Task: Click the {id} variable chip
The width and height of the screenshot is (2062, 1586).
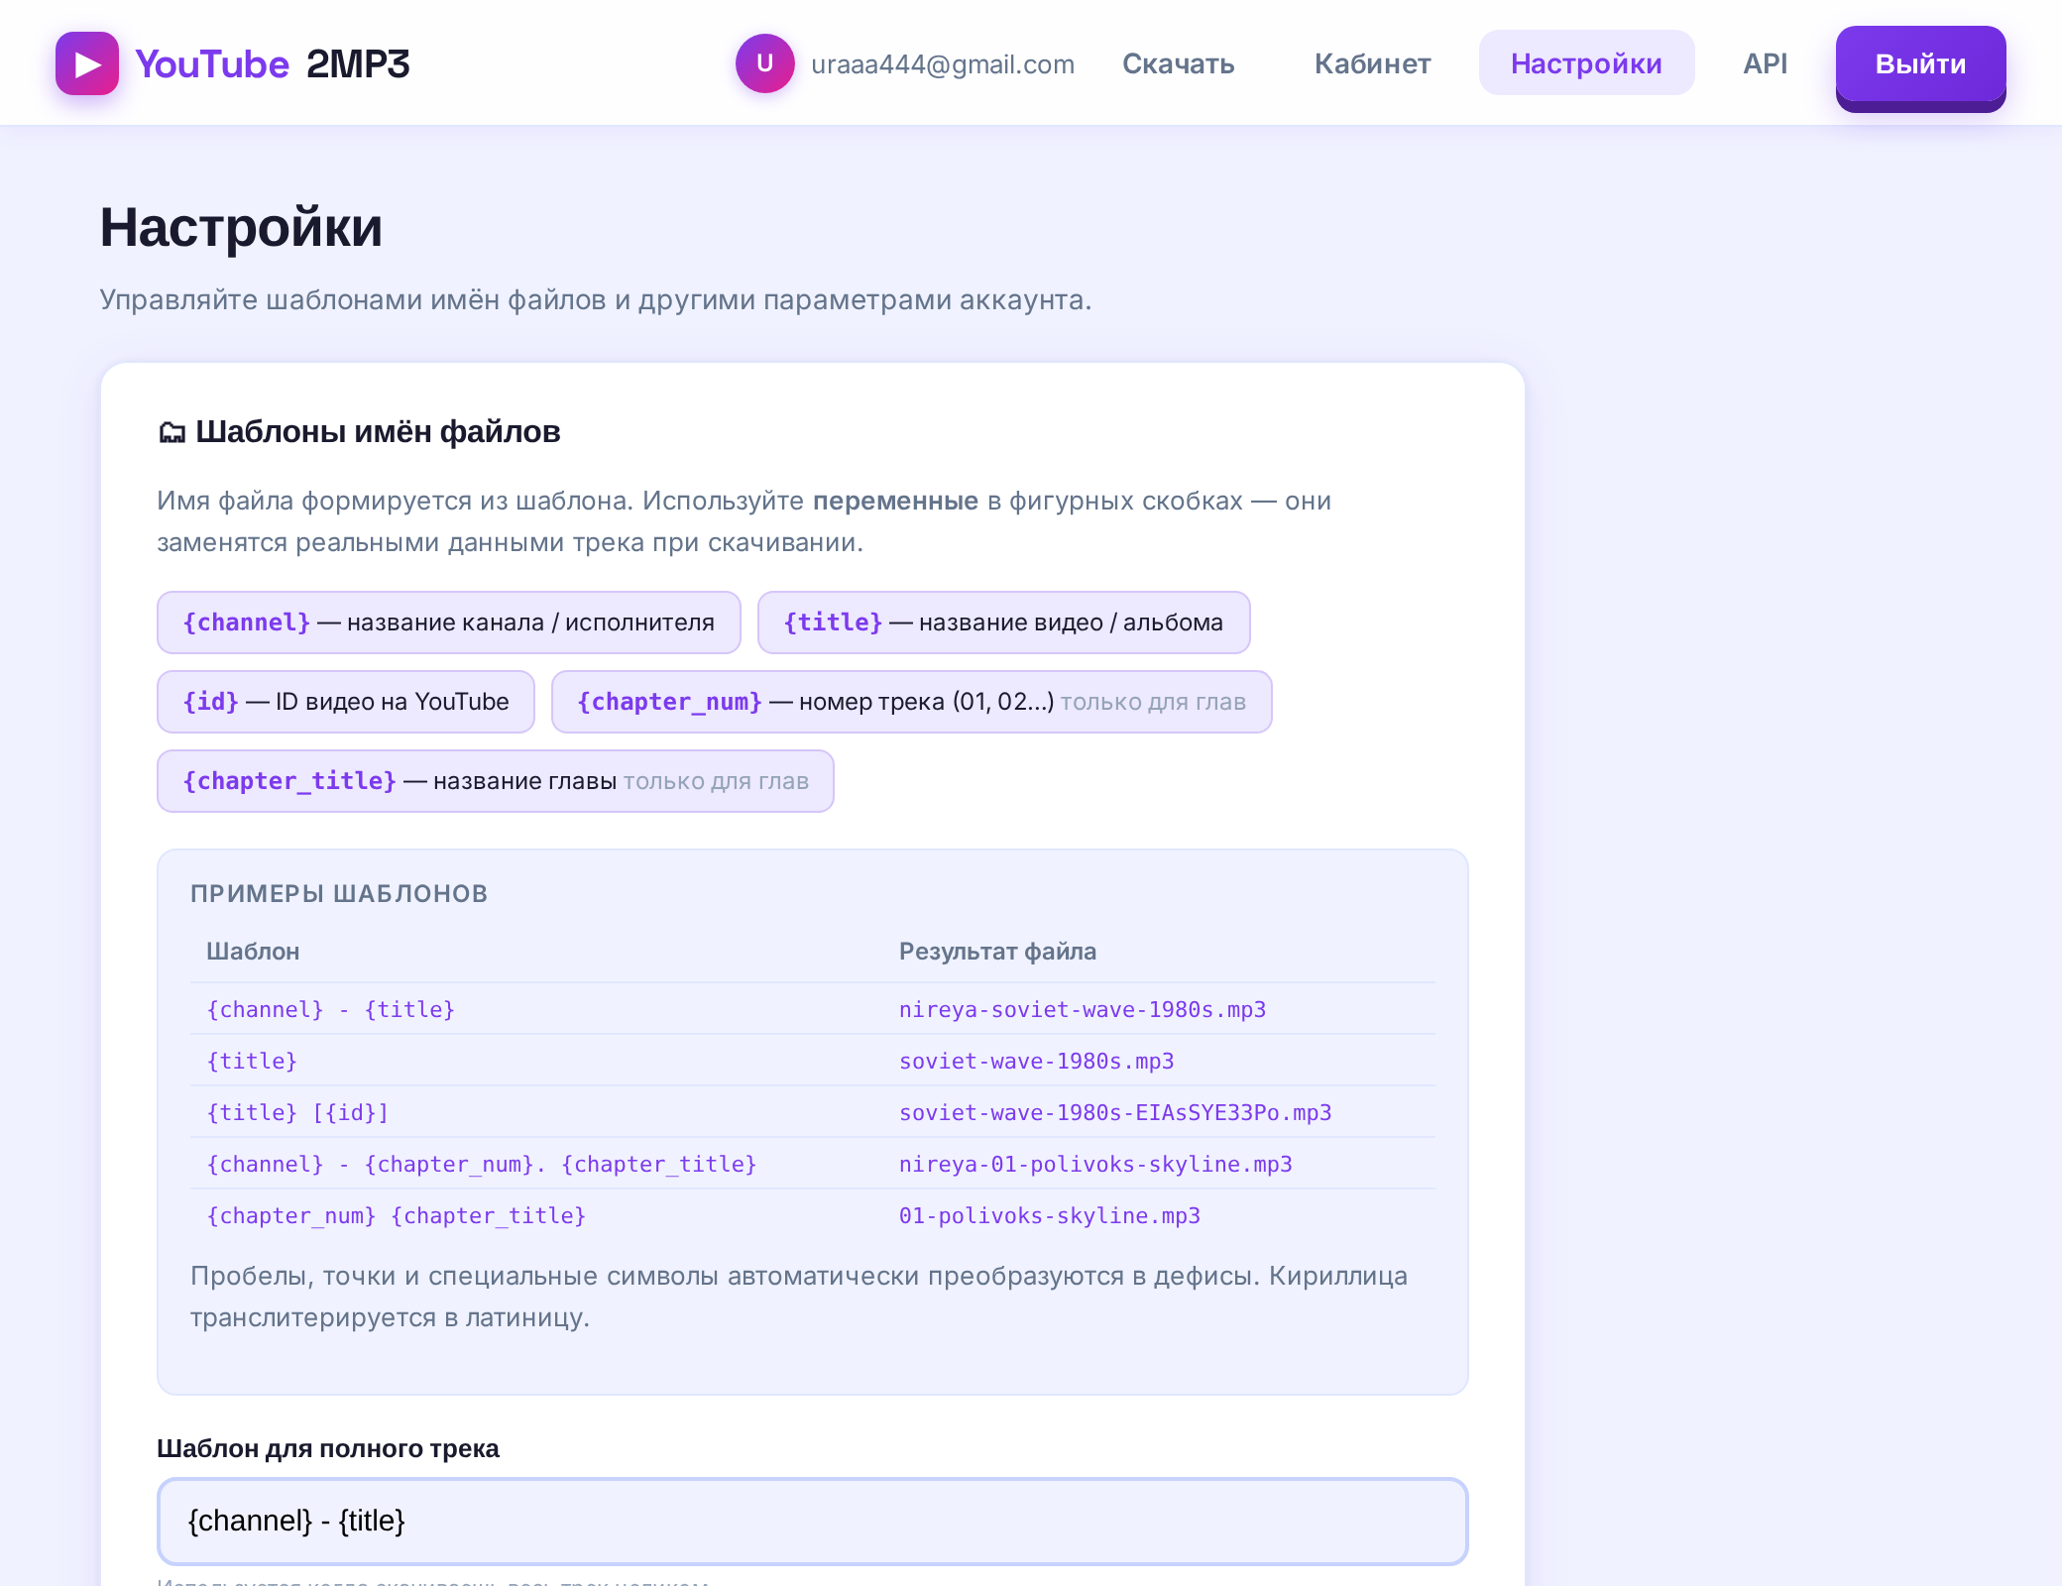Action: click(346, 702)
